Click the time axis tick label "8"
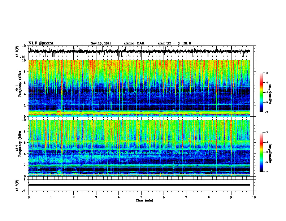The image size is (286, 221). click(209, 197)
